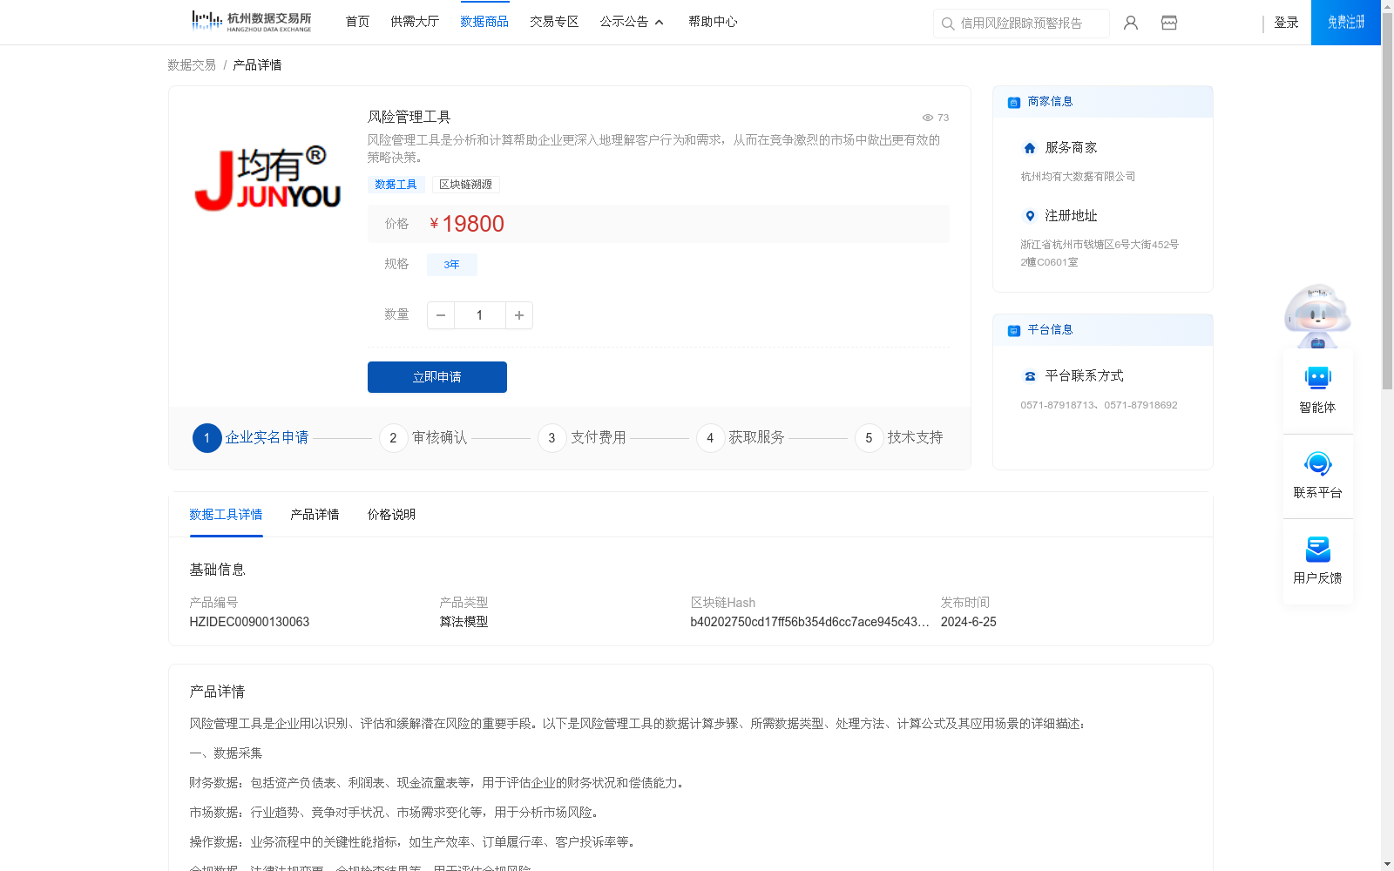Image resolution: width=1394 pixels, height=871 pixels.
Task: Click the 平台信息 panel icon
Action: pos(1014,330)
